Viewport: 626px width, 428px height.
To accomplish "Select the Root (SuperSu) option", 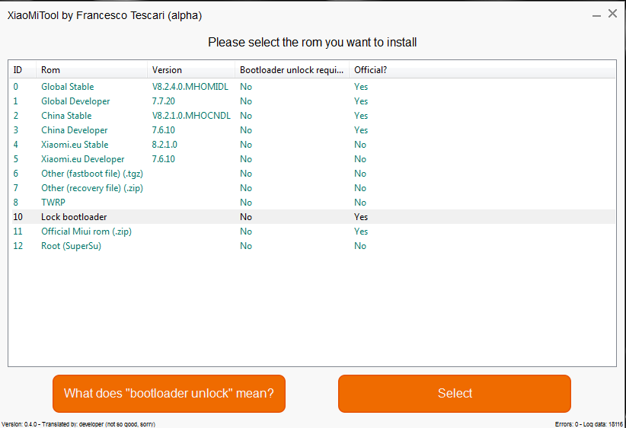I will pos(71,246).
